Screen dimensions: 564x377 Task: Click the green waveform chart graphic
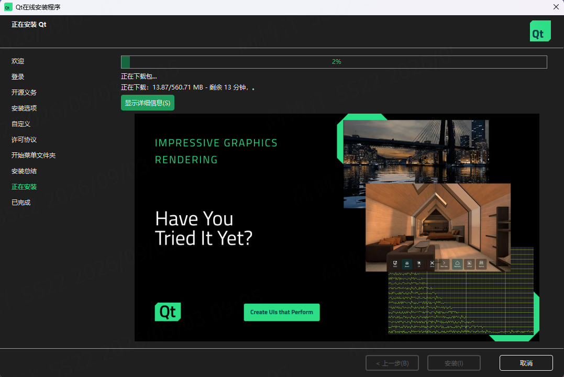click(461, 303)
